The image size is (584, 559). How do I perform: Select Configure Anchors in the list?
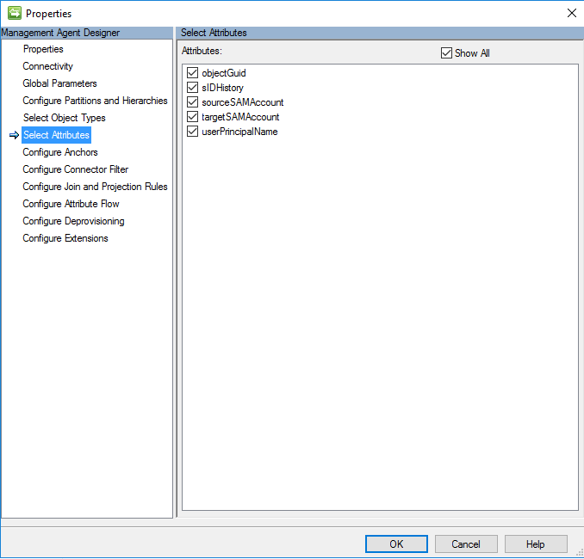[60, 152]
